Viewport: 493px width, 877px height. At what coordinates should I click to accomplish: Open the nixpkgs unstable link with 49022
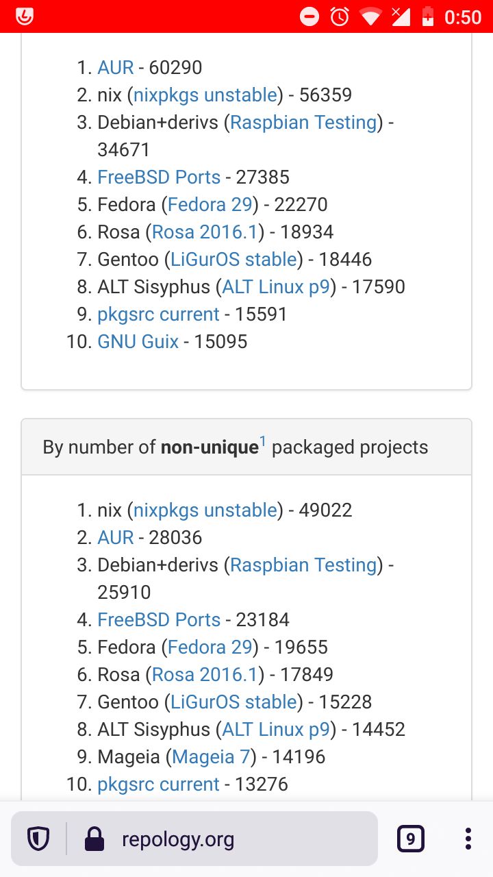[x=205, y=510]
